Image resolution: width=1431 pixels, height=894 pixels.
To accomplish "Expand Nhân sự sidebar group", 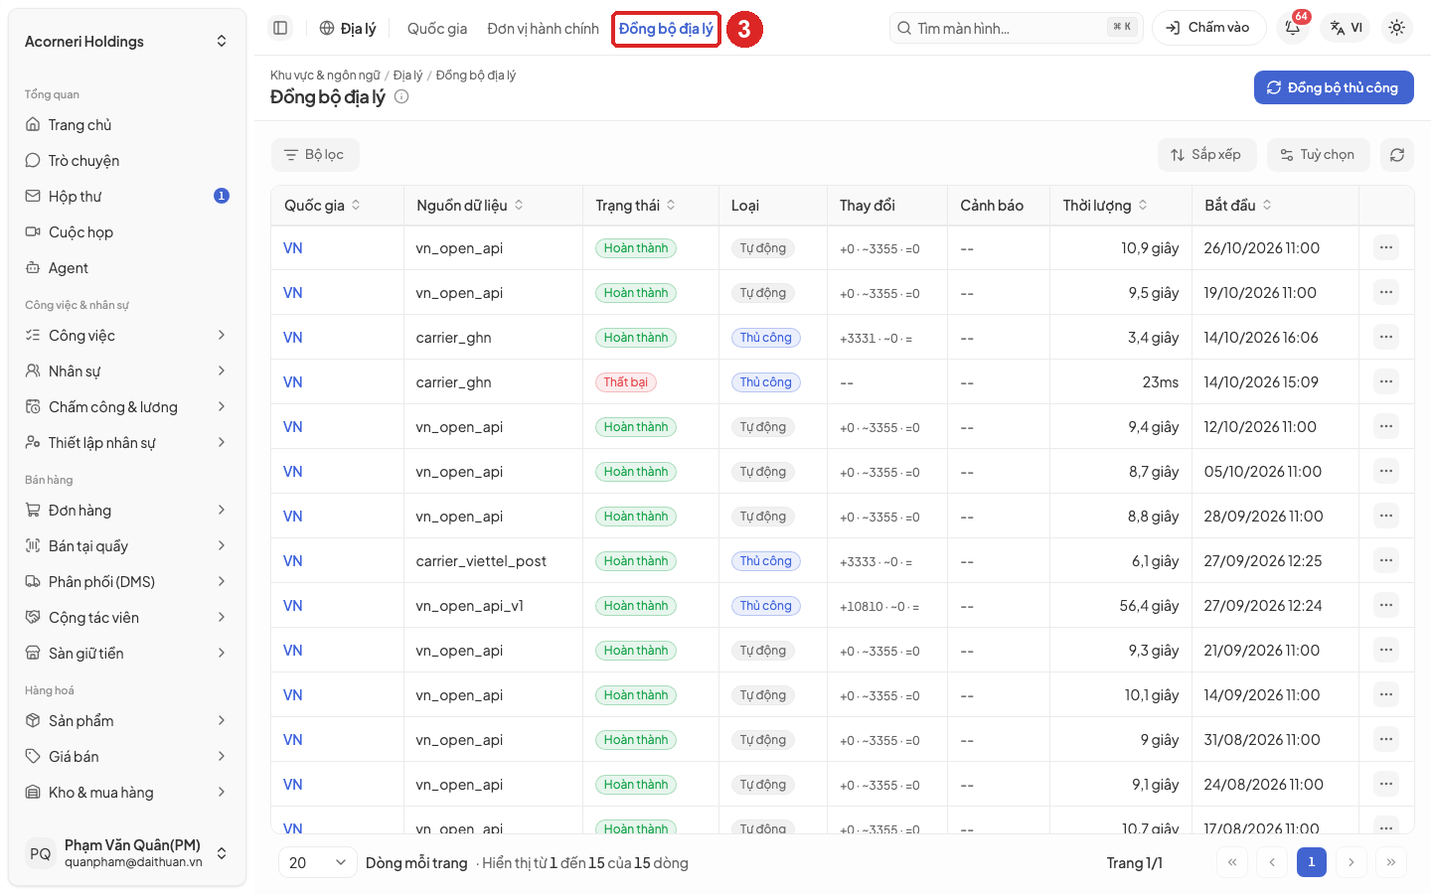I will pos(127,372).
